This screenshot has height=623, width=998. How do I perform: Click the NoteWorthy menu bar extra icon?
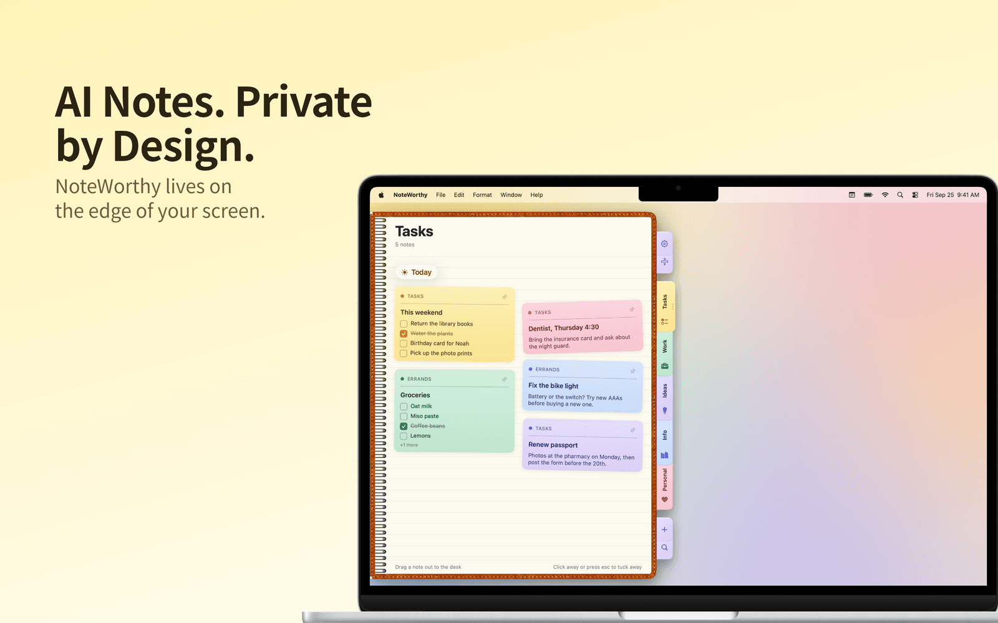(852, 195)
